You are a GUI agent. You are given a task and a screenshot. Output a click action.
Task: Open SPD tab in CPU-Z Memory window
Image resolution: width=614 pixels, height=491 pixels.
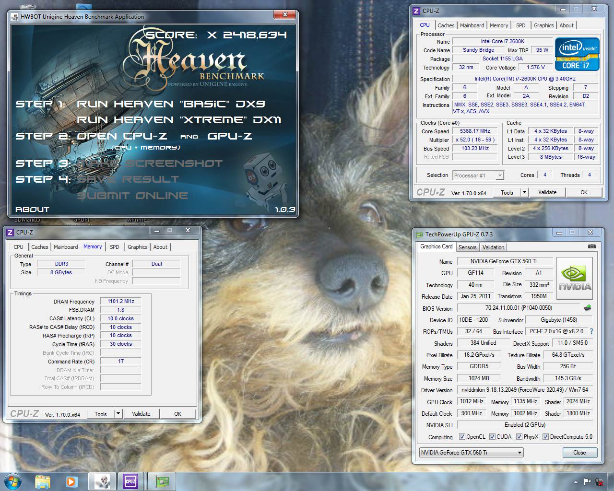pos(114,247)
